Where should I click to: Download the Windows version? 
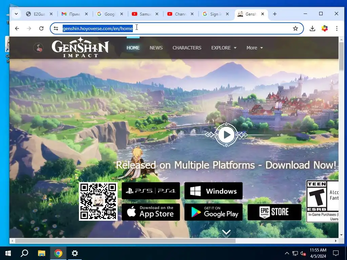click(213, 191)
